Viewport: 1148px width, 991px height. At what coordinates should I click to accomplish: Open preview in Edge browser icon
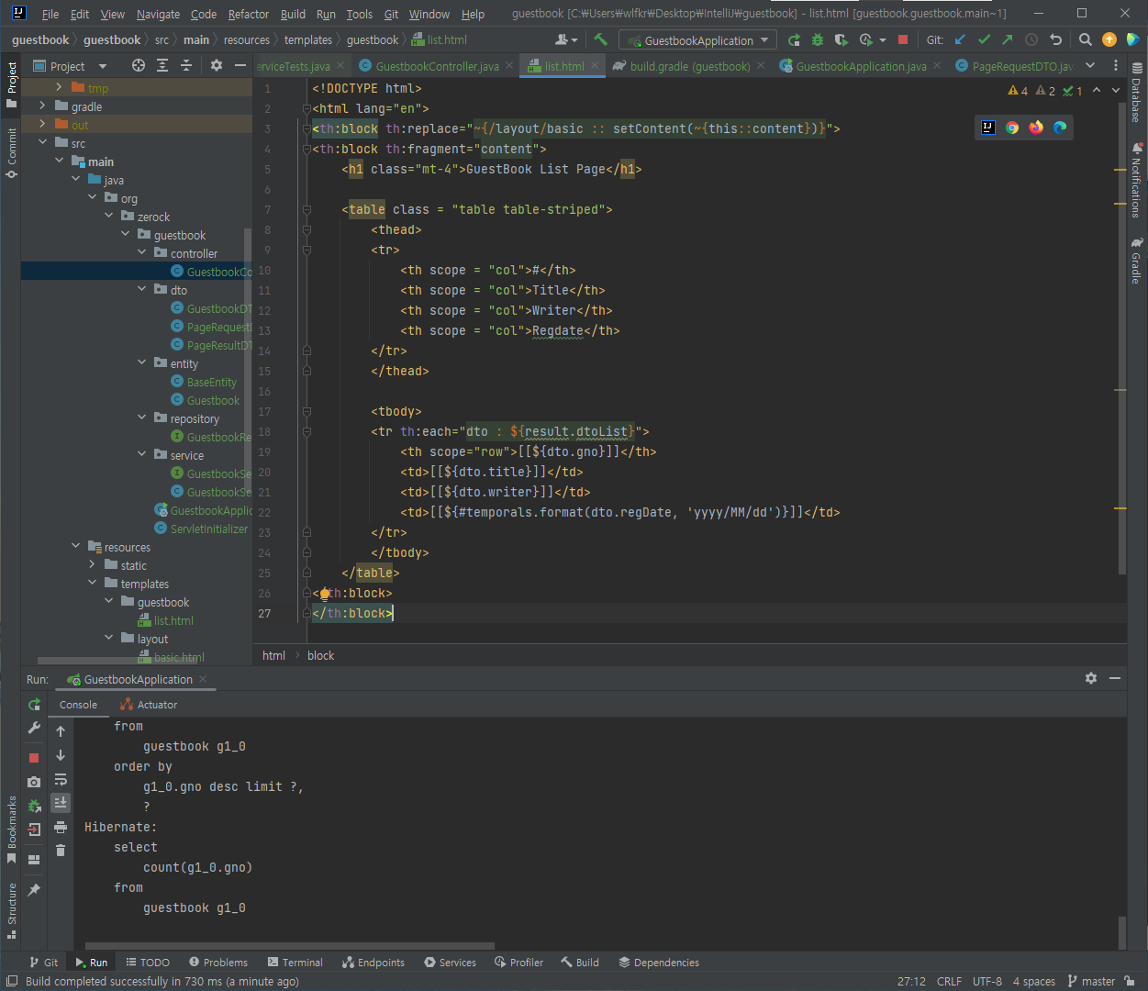tap(1060, 128)
